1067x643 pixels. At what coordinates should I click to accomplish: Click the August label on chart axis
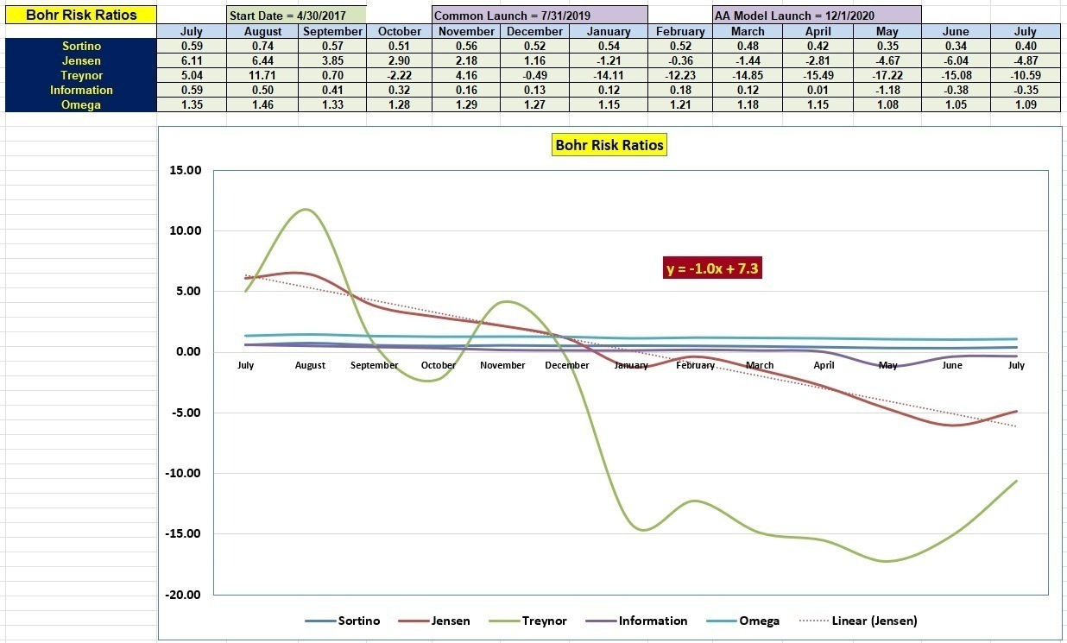click(x=310, y=365)
